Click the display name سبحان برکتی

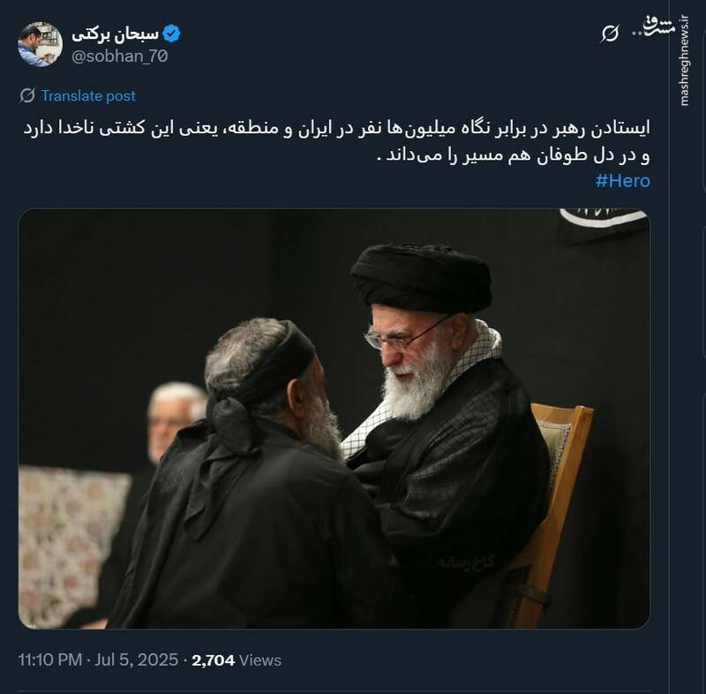[x=116, y=34]
